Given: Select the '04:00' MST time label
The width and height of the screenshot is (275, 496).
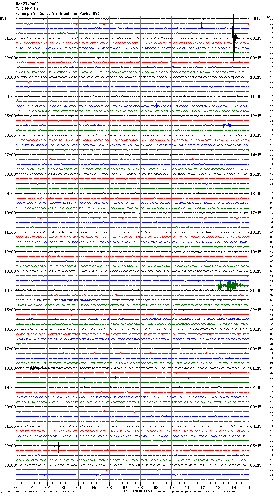Looking at the screenshot, I should pyautogui.click(x=10, y=97).
